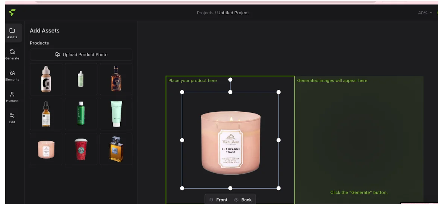The height and width of the screenshot is (209, 439).
Task: Click the Champagne Toast candle on the canvas
Action: pos(231,143)
